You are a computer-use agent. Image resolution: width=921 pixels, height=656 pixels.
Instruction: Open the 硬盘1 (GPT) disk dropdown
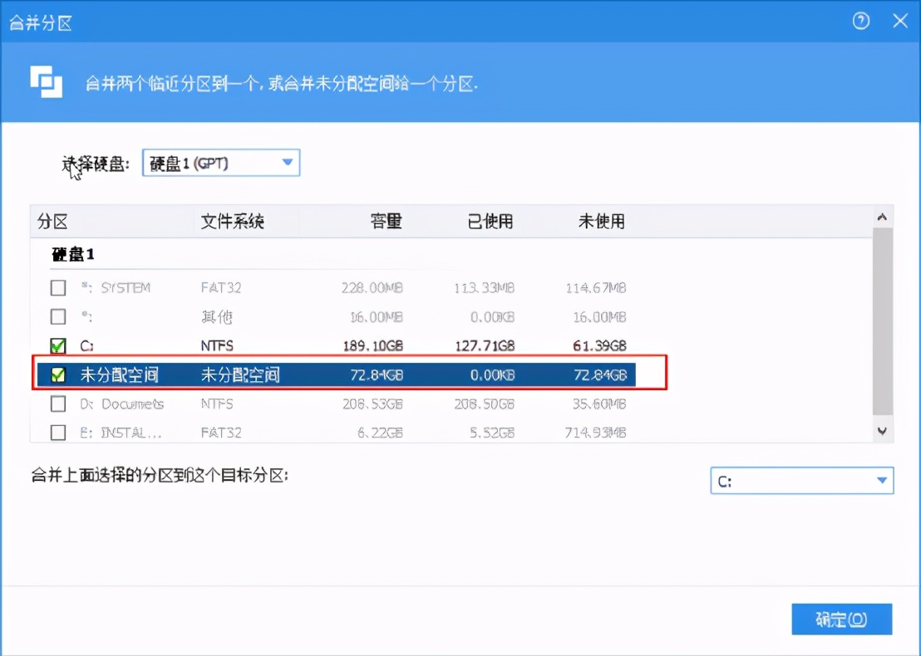[220, 163]
